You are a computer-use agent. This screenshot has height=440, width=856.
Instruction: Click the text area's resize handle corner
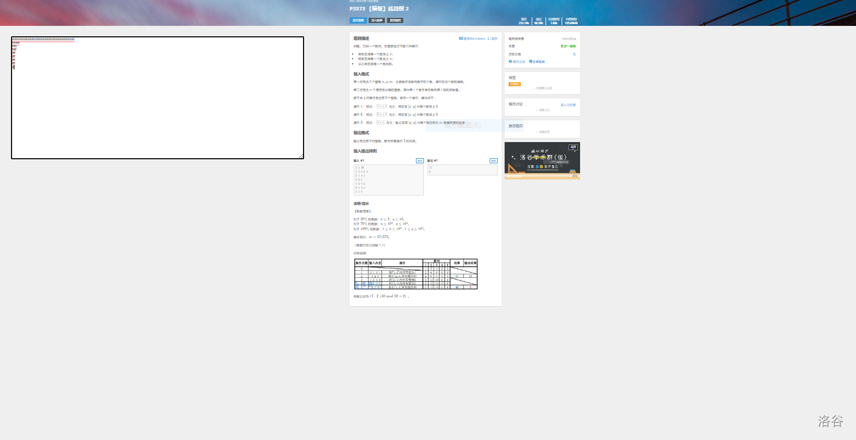[301, 156]
